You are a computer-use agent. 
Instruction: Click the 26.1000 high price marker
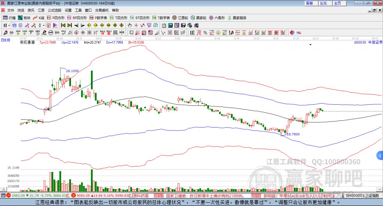pyautogui.click(x=72, y=71)
